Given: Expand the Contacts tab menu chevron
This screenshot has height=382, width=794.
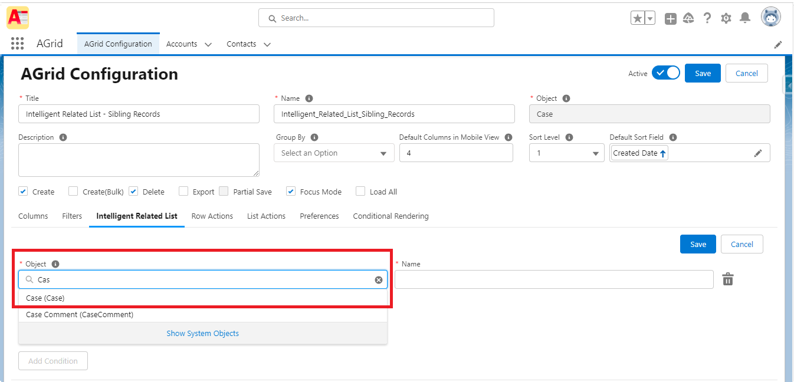Looking at the screenshot, I should 267,44.
